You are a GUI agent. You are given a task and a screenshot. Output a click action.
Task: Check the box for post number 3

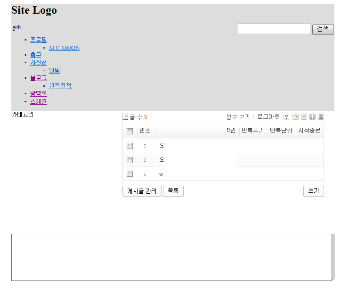(x=130, y=146)
